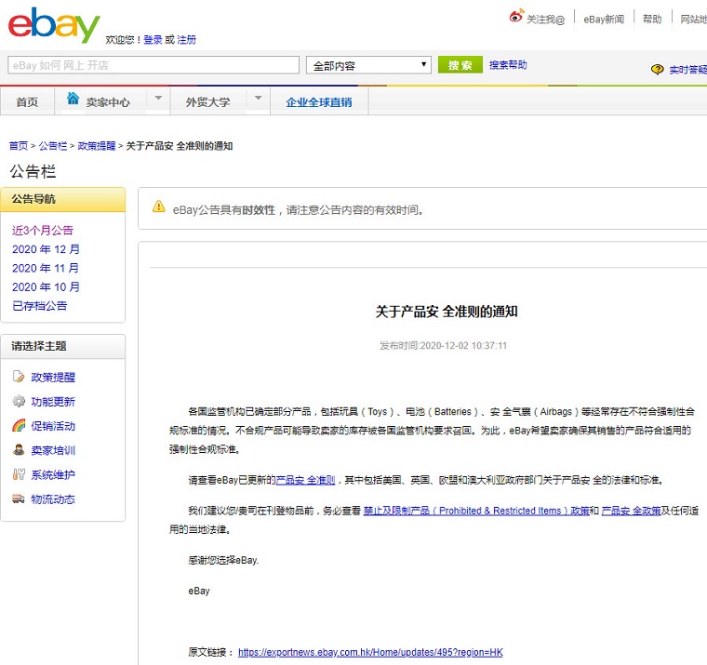Choose the 卖家培训 topic link

(x=53, y=450)
